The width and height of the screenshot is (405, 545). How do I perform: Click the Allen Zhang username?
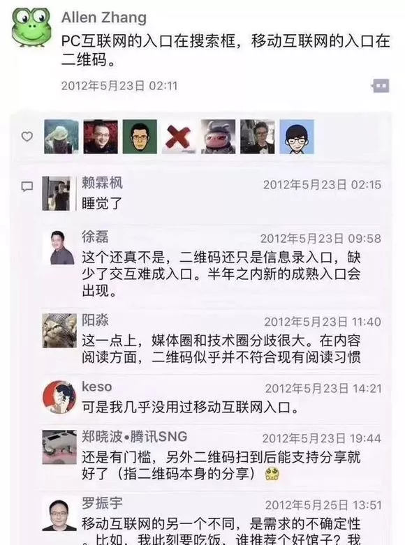pos(103,17)
